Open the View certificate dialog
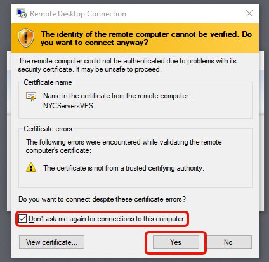Screen dimensions: 269x262 51,242
